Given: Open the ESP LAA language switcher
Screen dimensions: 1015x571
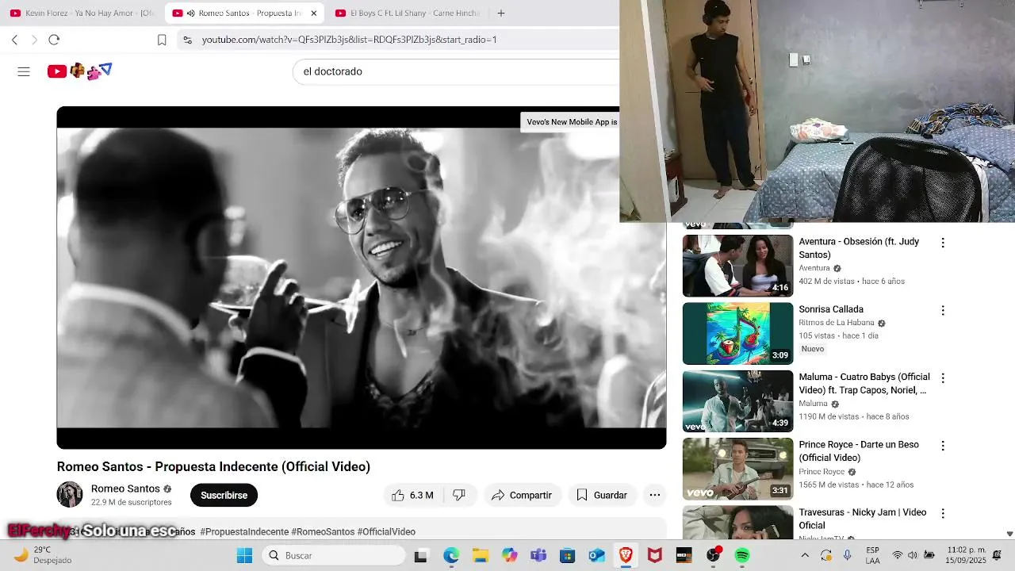Looking at the screenshot, I should tap(873, 555).
